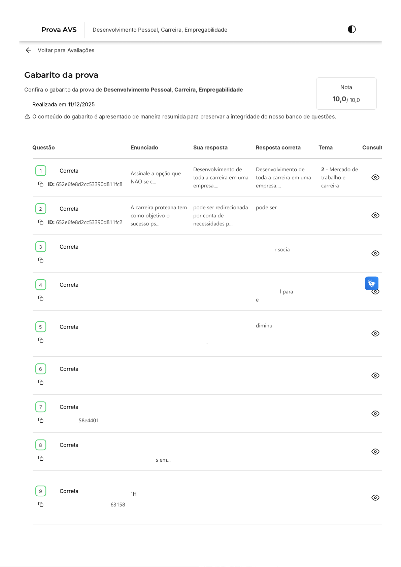Select question number 4 badge
401x567 pixels.
click(41, 285)
